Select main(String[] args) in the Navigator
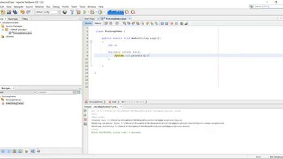This screenshot has height=159, width=283. click(x=15, y=103)
